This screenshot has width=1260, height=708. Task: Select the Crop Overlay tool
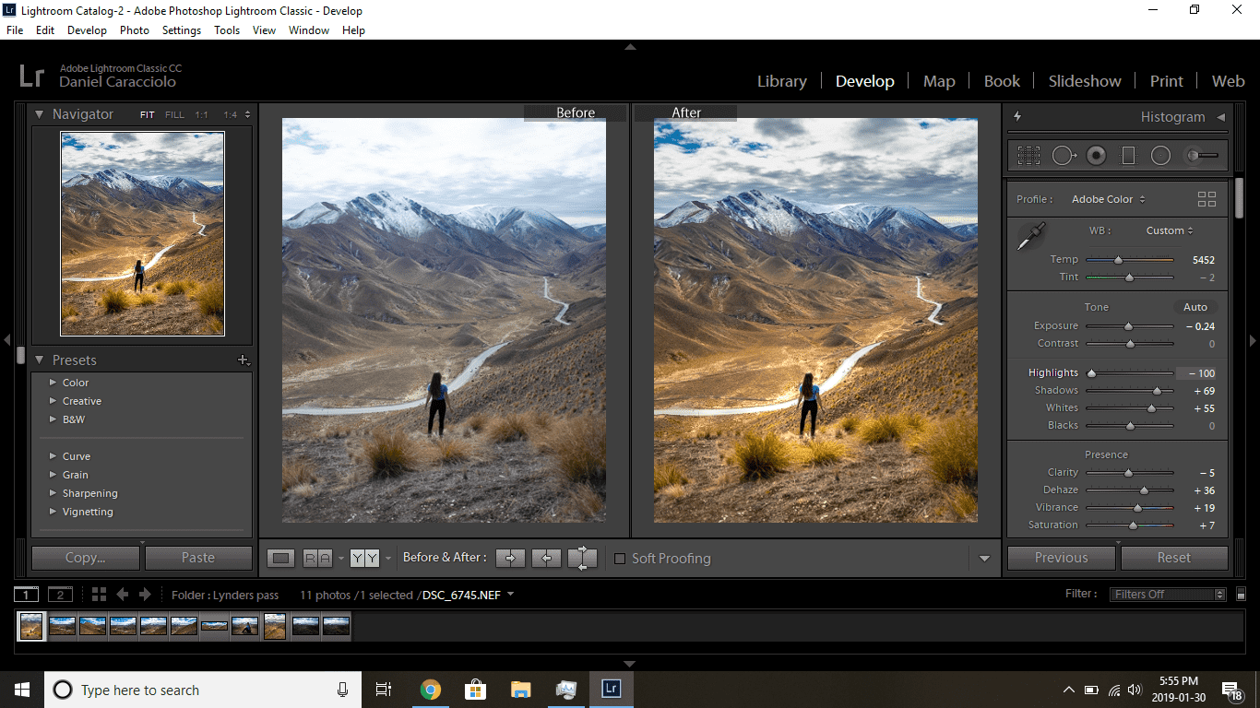click(1029, 155)
